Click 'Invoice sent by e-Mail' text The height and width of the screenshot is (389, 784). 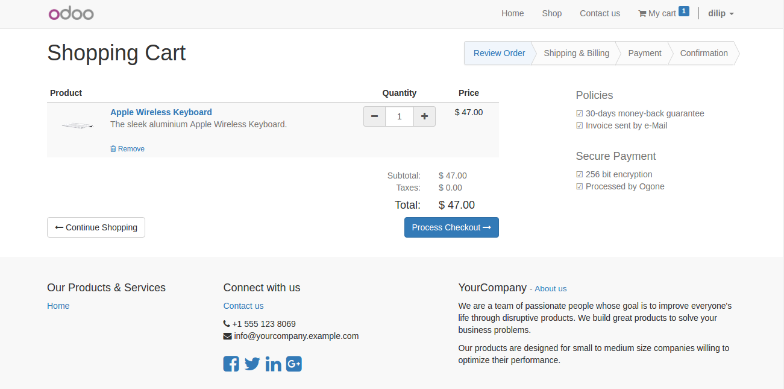click(626, 125)
